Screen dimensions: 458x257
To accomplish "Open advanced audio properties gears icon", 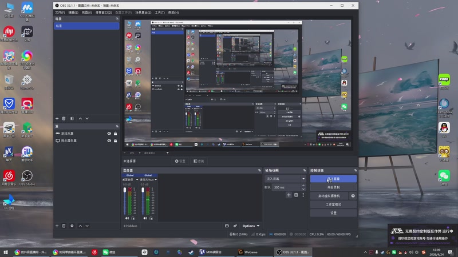I will tap(235, 226).
